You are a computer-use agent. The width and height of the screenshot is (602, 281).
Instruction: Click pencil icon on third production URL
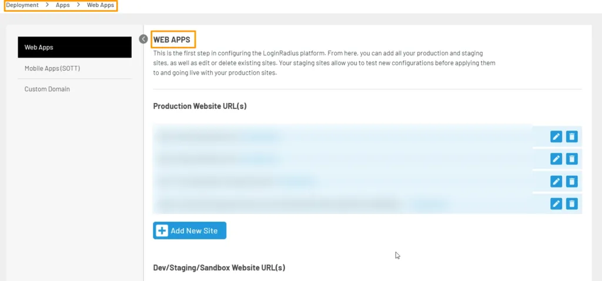pos(556,181)
